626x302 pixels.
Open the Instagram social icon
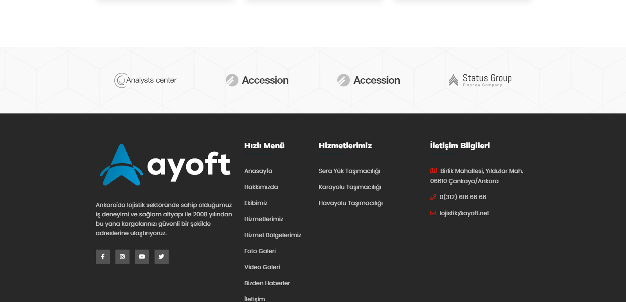[122, 257]
